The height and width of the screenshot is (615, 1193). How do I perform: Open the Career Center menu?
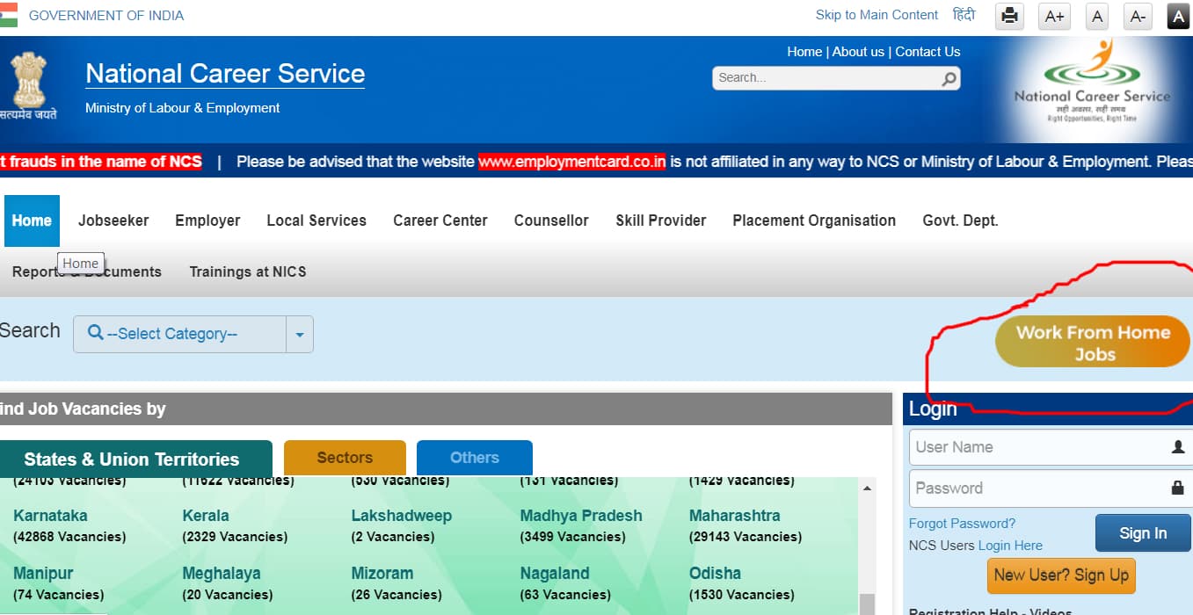pyautogui.click(x=440, y=221)
